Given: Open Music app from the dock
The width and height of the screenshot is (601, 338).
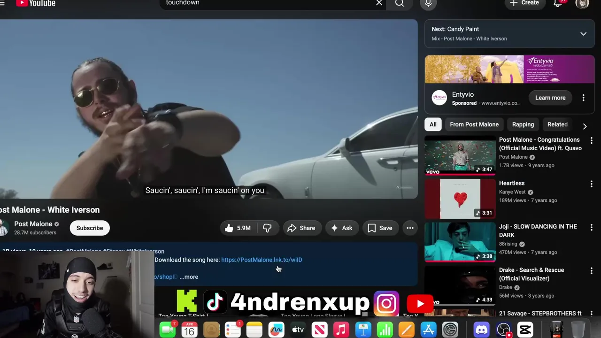Looking at the screenshot, I should (341, 330).
